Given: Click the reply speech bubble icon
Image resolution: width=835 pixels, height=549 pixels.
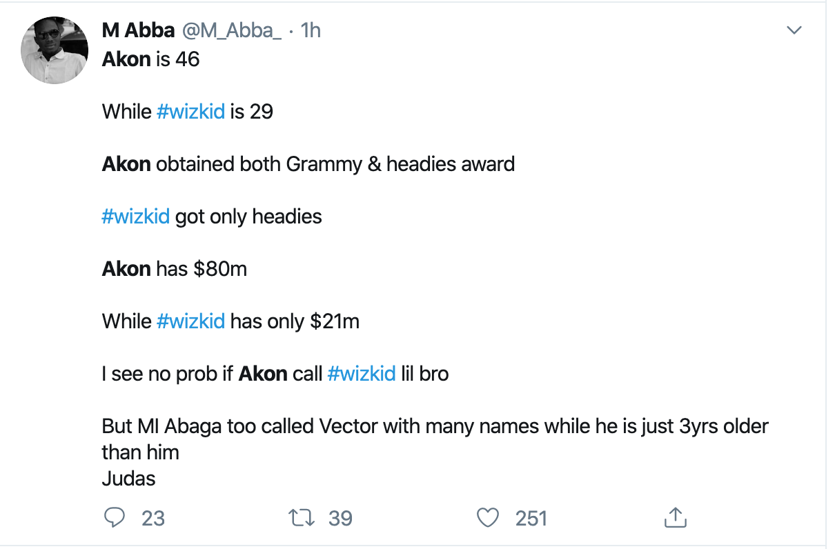Looking at the screenshot, I should click(x=114, y=517).
